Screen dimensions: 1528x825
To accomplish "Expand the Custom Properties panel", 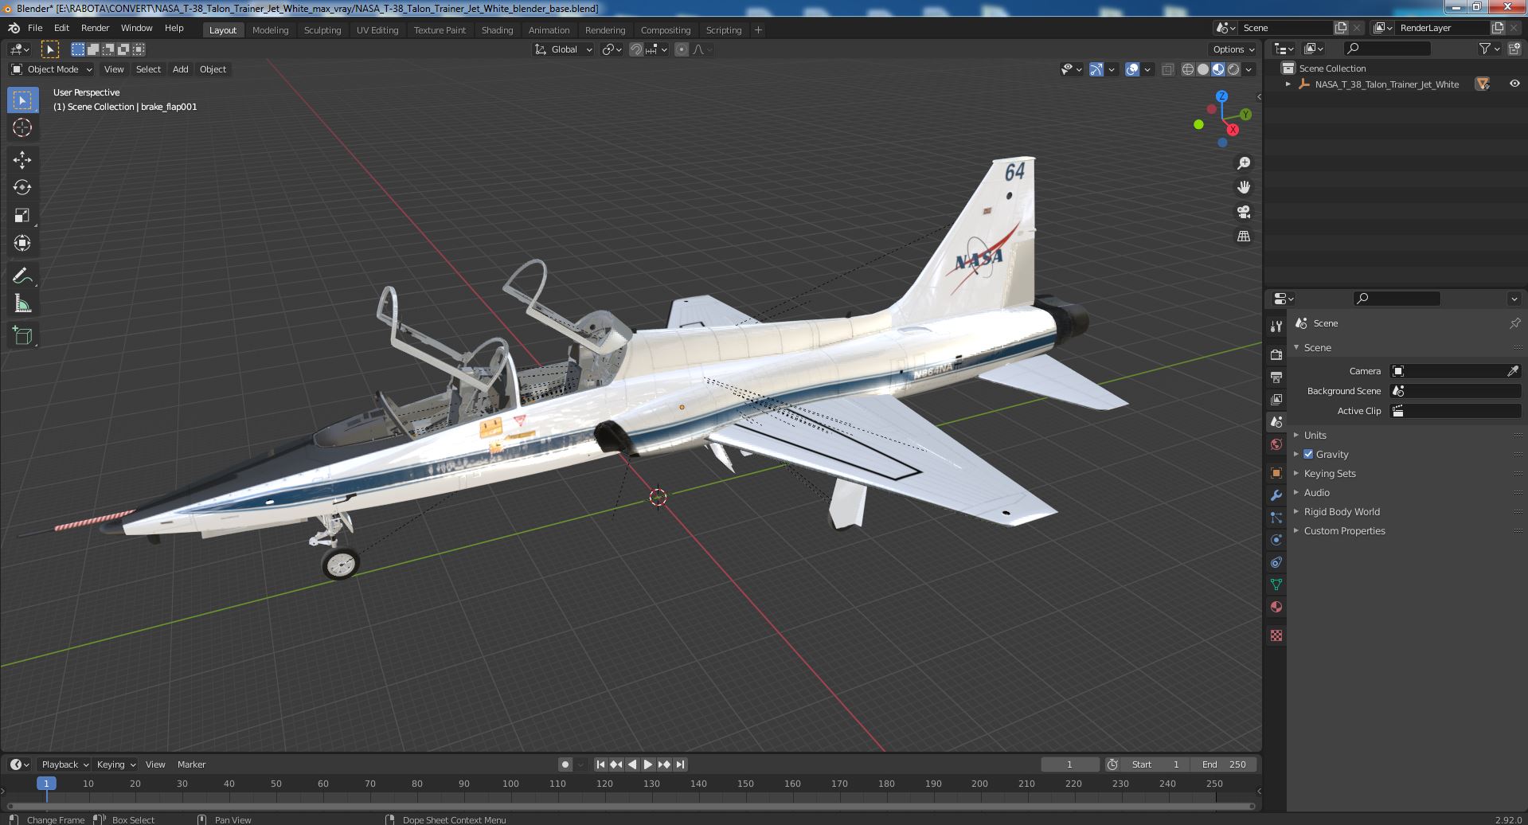I will [x=1344, y=530].
